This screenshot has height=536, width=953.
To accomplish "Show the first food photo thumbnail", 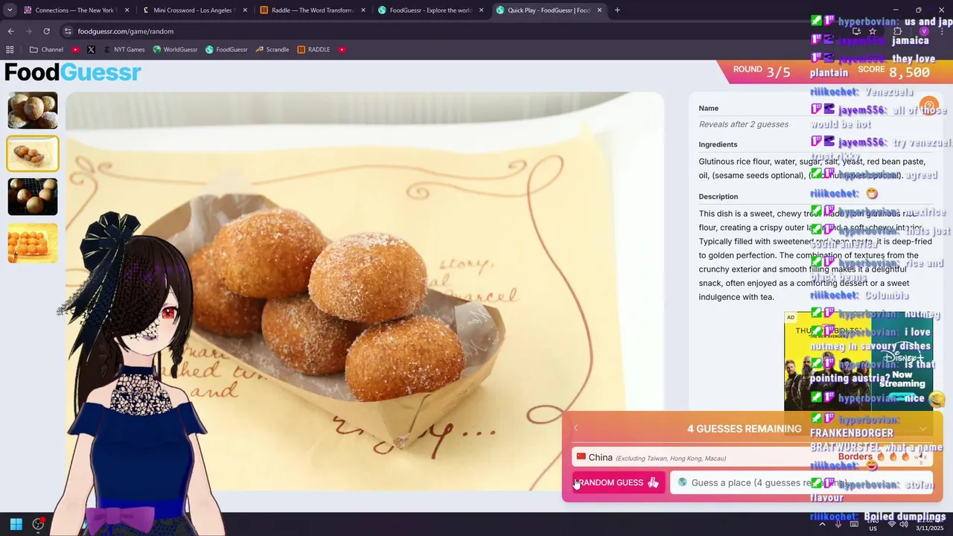I will [x=33, y=110].
